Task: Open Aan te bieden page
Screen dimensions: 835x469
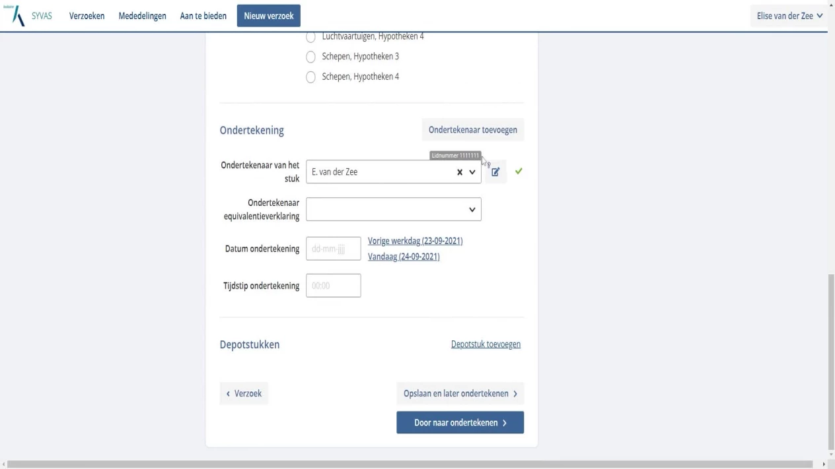Action: click(x=203, y=16)
